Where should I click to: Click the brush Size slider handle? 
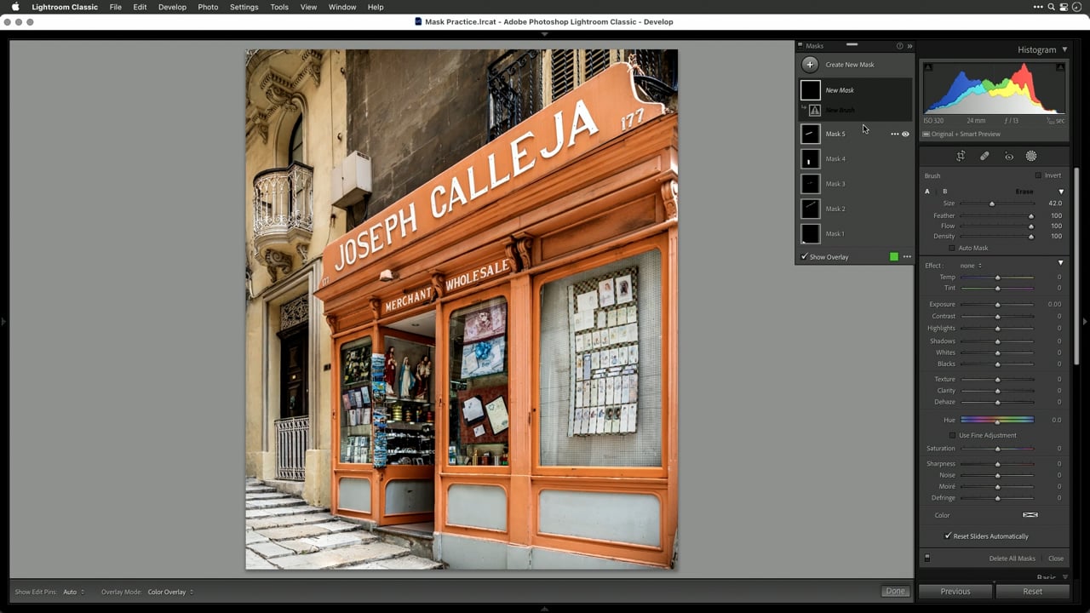click(991, 203)
